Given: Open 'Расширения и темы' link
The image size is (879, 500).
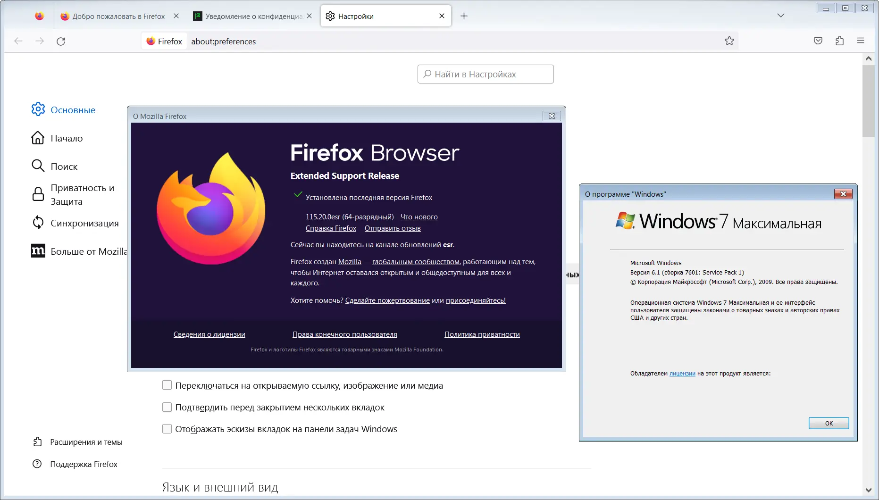Looking at the screenshot, I should [86, 442].
